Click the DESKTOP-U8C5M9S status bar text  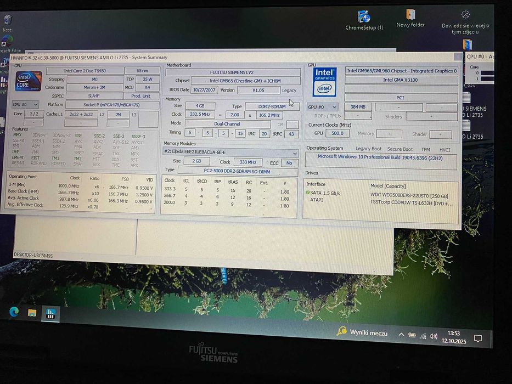coord(33,255)
